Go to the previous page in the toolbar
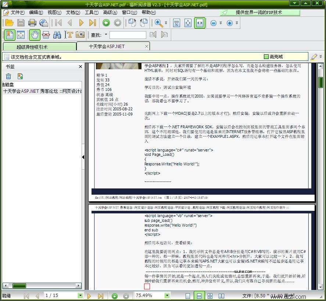The width and height of the screenshot is (326, 301). coord(70,23)
